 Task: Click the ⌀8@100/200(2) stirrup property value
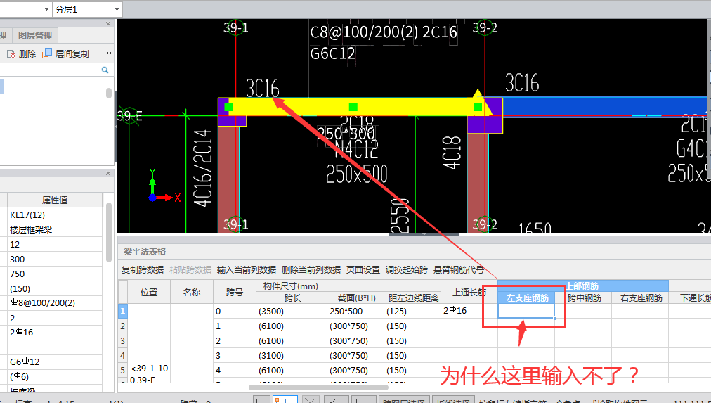pos(55,302)
